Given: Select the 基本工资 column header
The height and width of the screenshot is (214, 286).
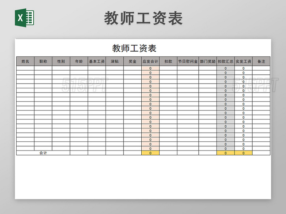Looking at the screenshot, I should pyautogui.click(x=97, y=61).
